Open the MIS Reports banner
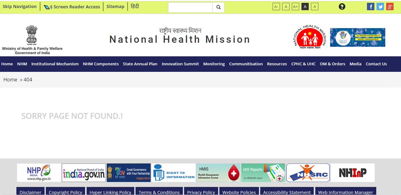Viewport: 401px width, 195px height. tap(263, 173)
